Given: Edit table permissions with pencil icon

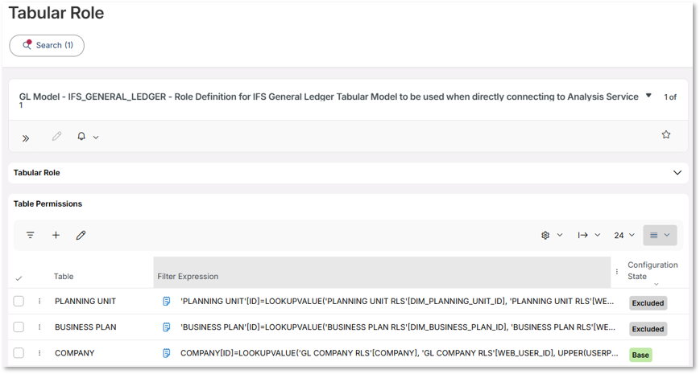Looking at the screenshot, I should [x=81, y=235].
